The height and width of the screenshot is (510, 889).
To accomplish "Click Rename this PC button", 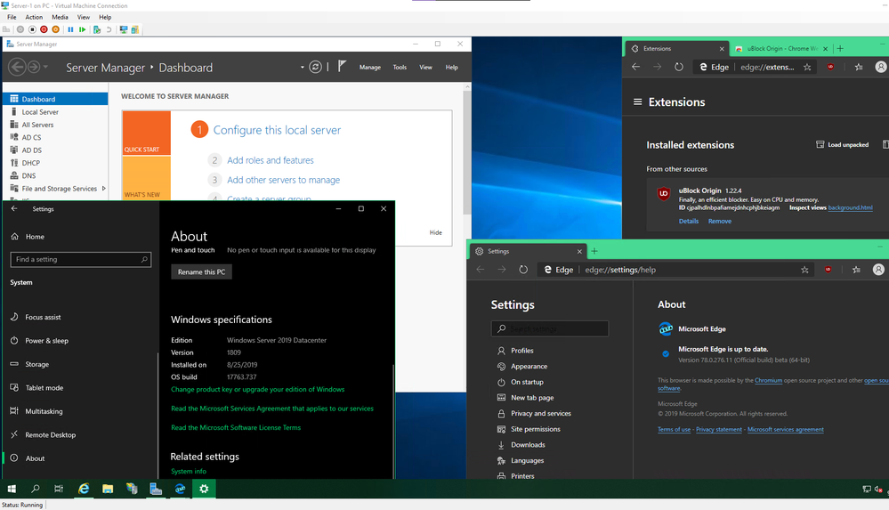I will 201,271.
